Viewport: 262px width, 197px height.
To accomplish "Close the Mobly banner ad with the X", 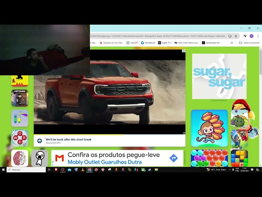I will click(52, 165).
